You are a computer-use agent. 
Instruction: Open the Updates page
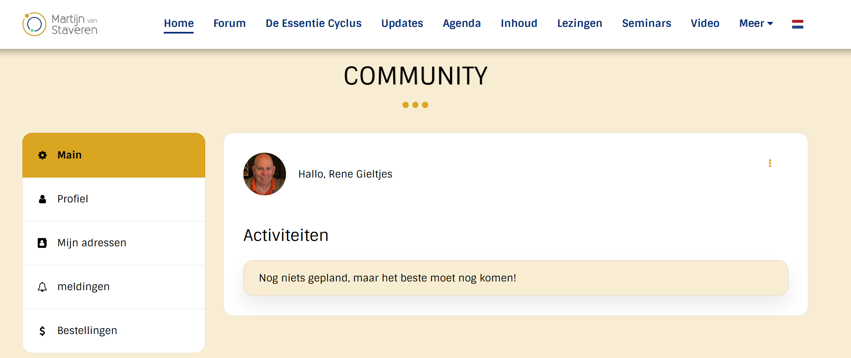pos(402,24)
